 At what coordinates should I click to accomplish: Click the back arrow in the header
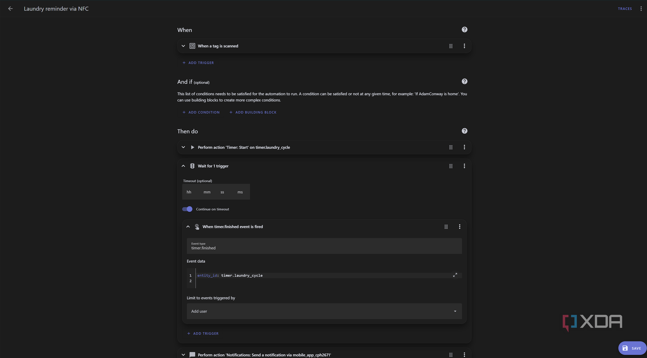pos(10,8)
